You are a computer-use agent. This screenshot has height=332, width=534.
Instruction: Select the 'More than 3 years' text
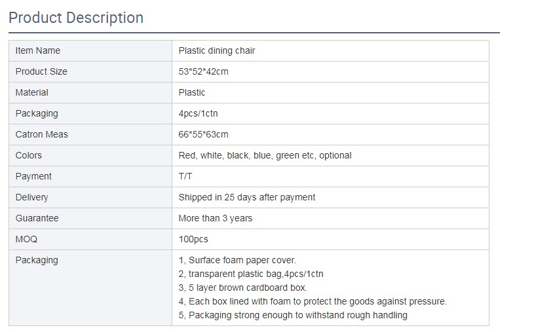[215, 218]
